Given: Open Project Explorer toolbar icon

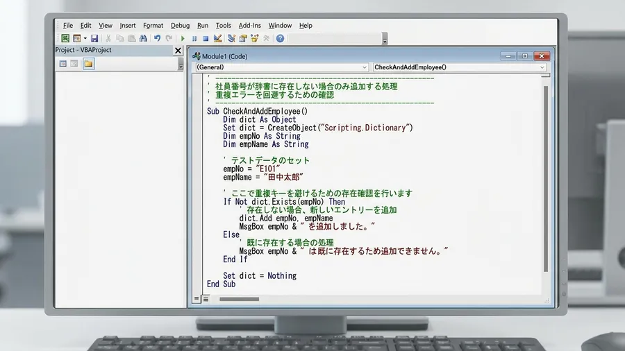Looking at the screenshot, I should 231,38.
